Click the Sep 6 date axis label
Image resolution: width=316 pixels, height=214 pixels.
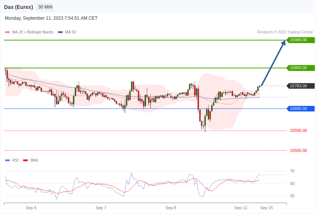pyautogui.click(x=31, y=208)
